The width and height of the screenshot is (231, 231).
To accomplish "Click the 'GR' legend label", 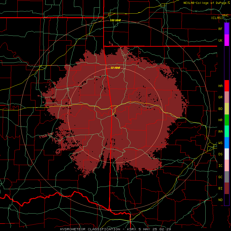I will click(x=220, y=97).
